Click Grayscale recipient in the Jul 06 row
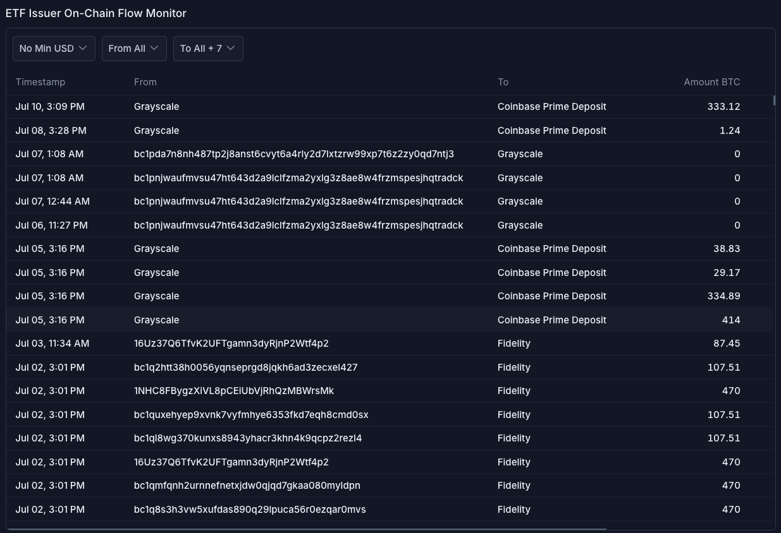This screenshot has height=533, width=781. 520,225
